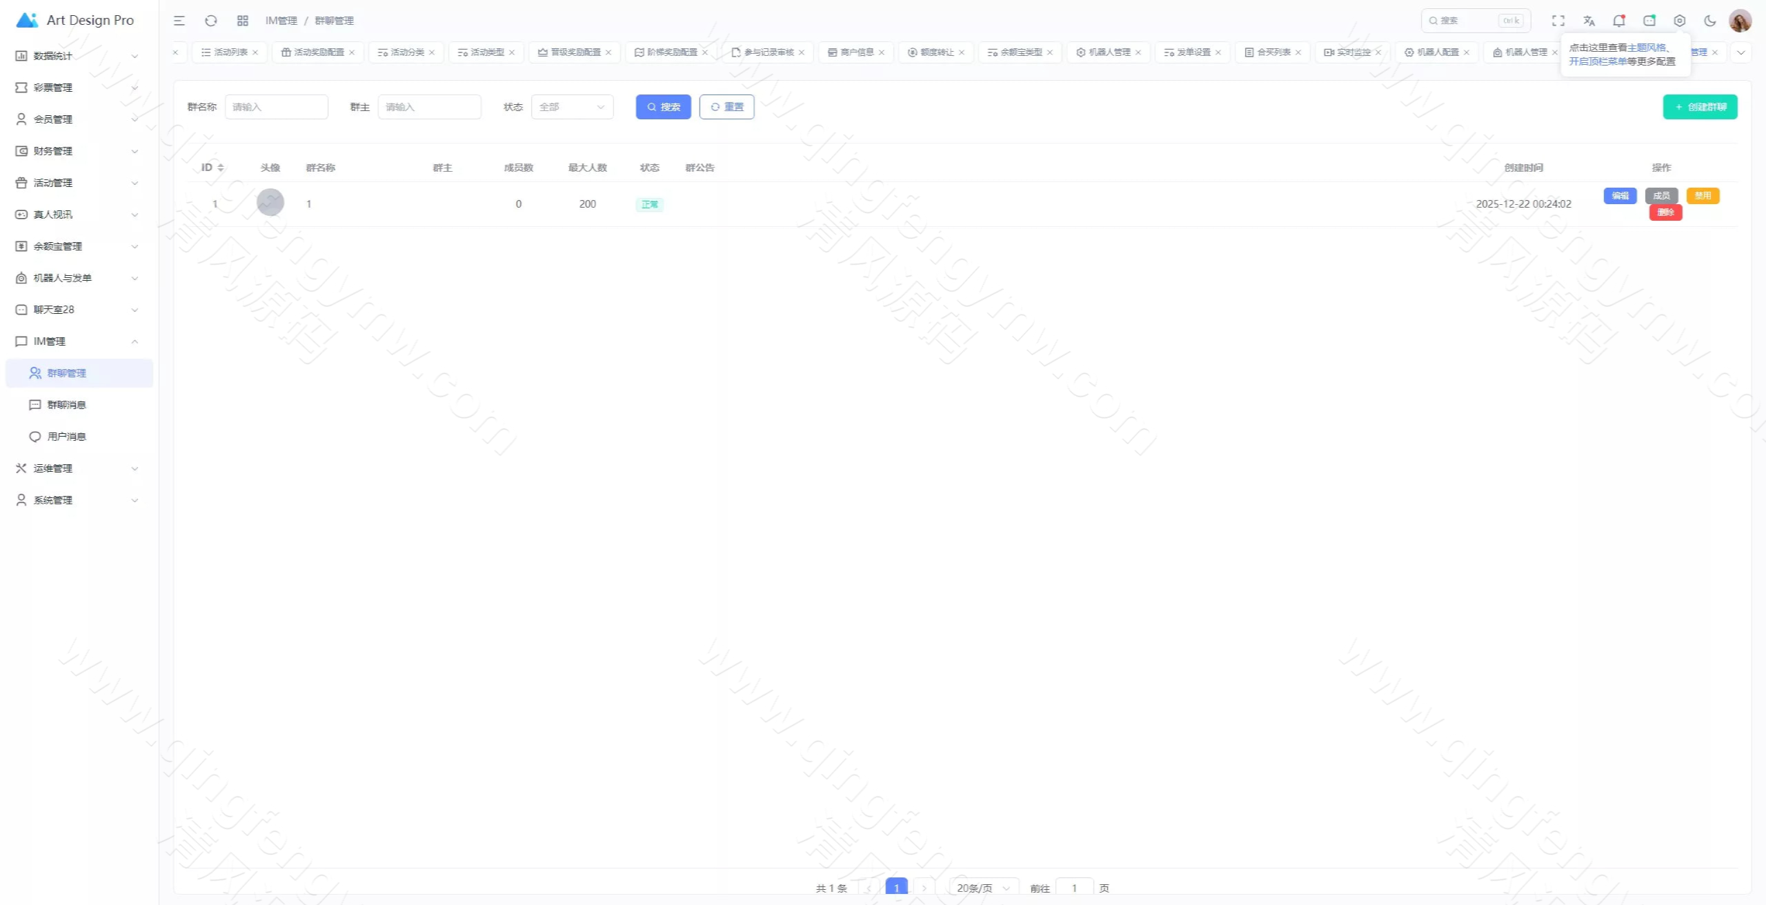Click the refresh page icon in the header

[x=211, y=21]
